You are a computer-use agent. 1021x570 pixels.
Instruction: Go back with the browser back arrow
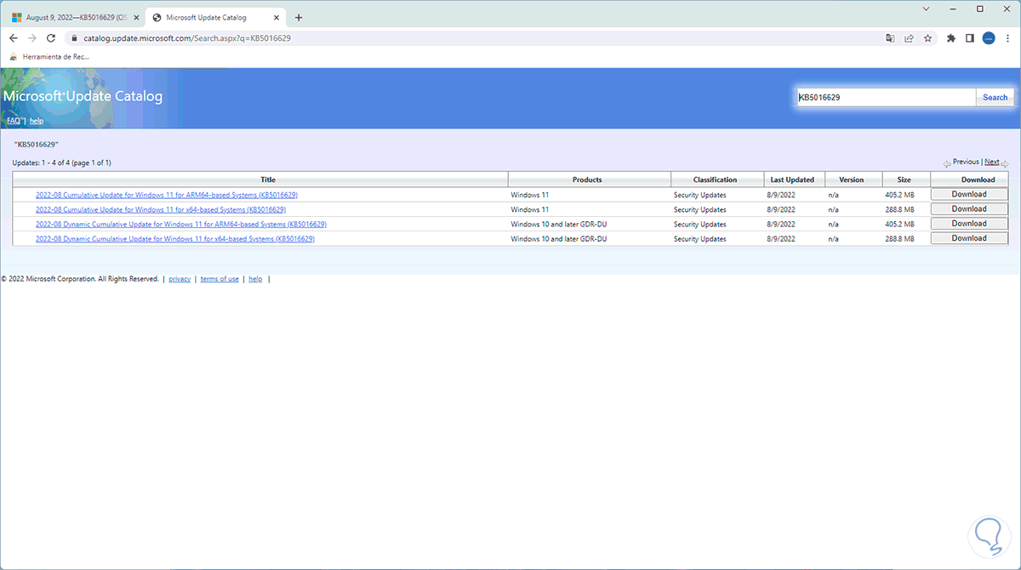tap(13, 38)
